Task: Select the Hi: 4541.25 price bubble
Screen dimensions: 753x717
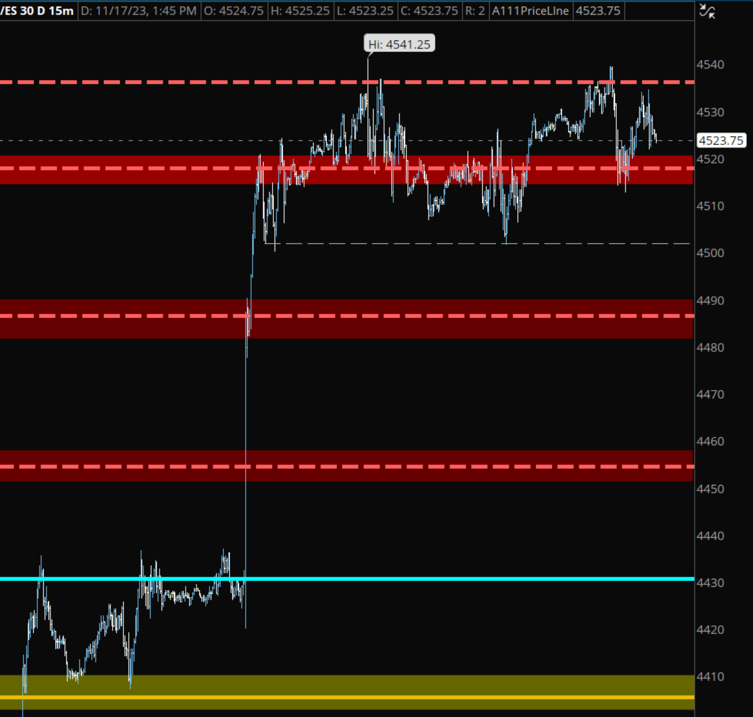Action: coord(399,44)
